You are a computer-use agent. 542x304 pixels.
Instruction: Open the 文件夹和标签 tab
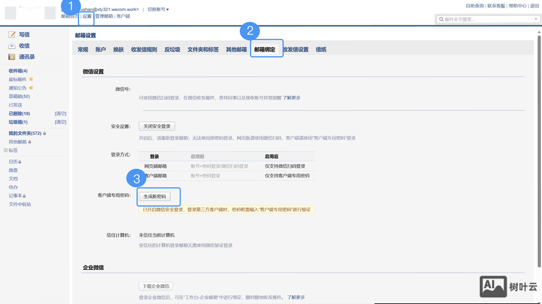tap(203, 49)
